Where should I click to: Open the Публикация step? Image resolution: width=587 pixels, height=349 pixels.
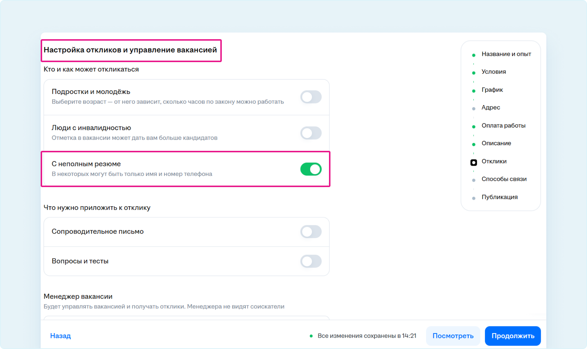499,197
